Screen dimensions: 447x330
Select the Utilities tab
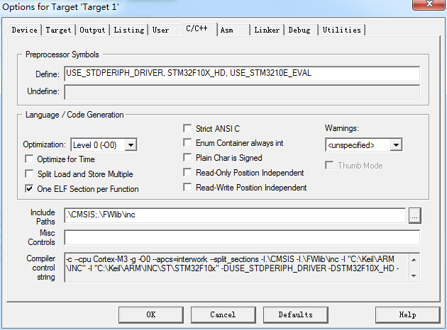(341, 30)
